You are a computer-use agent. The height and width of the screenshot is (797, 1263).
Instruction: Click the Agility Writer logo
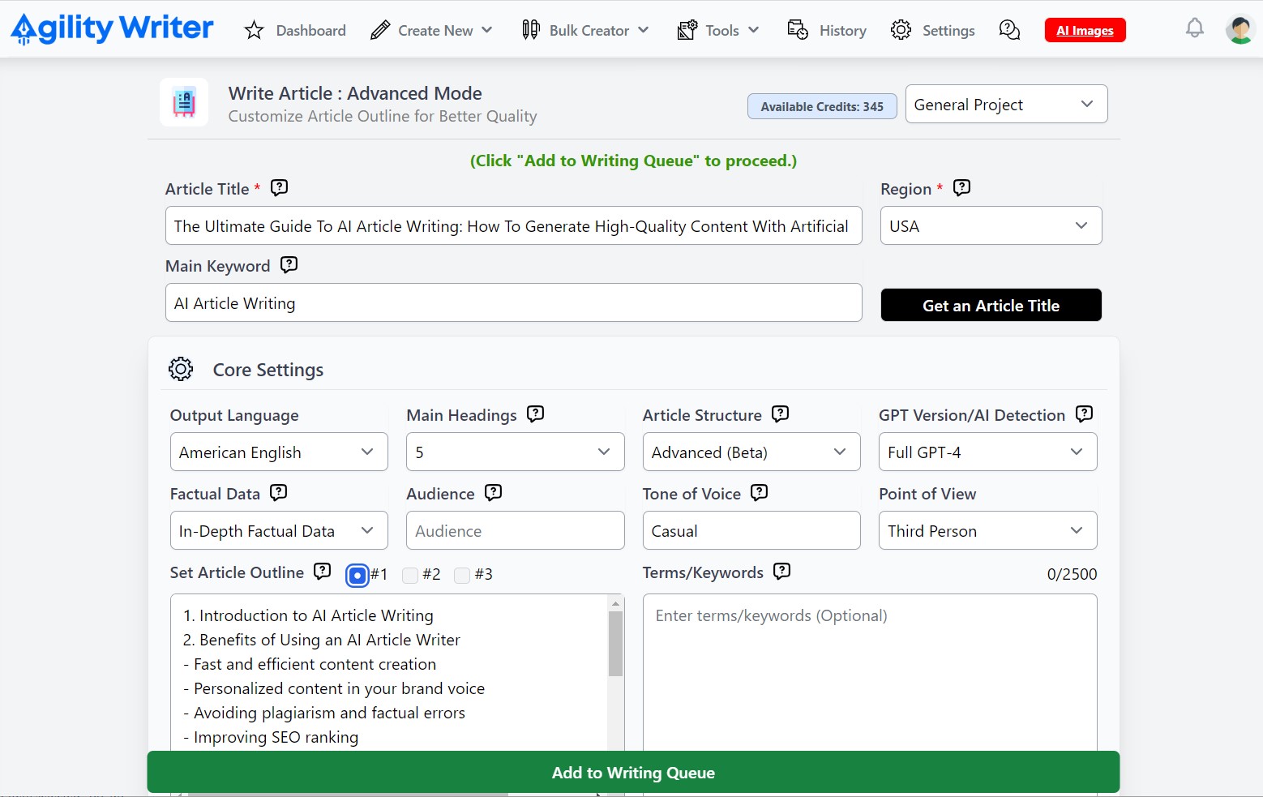click(111, 28)
